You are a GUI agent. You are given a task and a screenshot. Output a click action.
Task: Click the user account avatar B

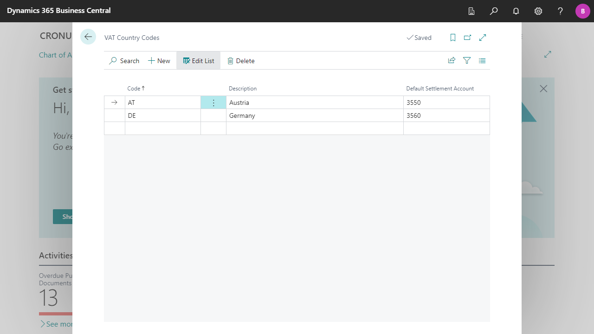click(582, 11)
